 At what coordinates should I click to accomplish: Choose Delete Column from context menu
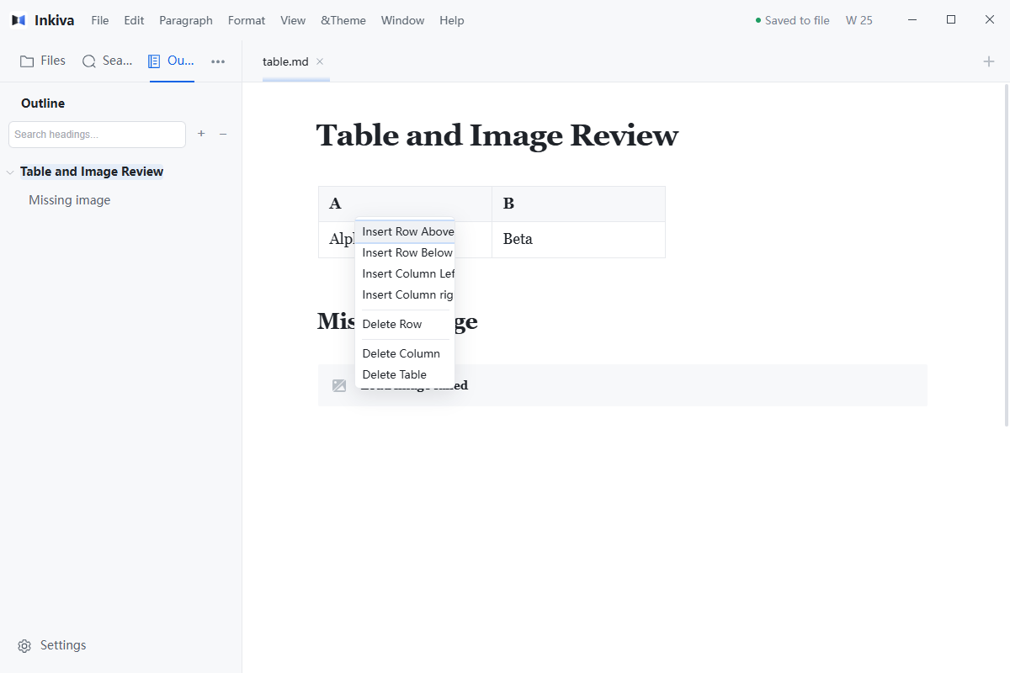click(x=405, y=353)
